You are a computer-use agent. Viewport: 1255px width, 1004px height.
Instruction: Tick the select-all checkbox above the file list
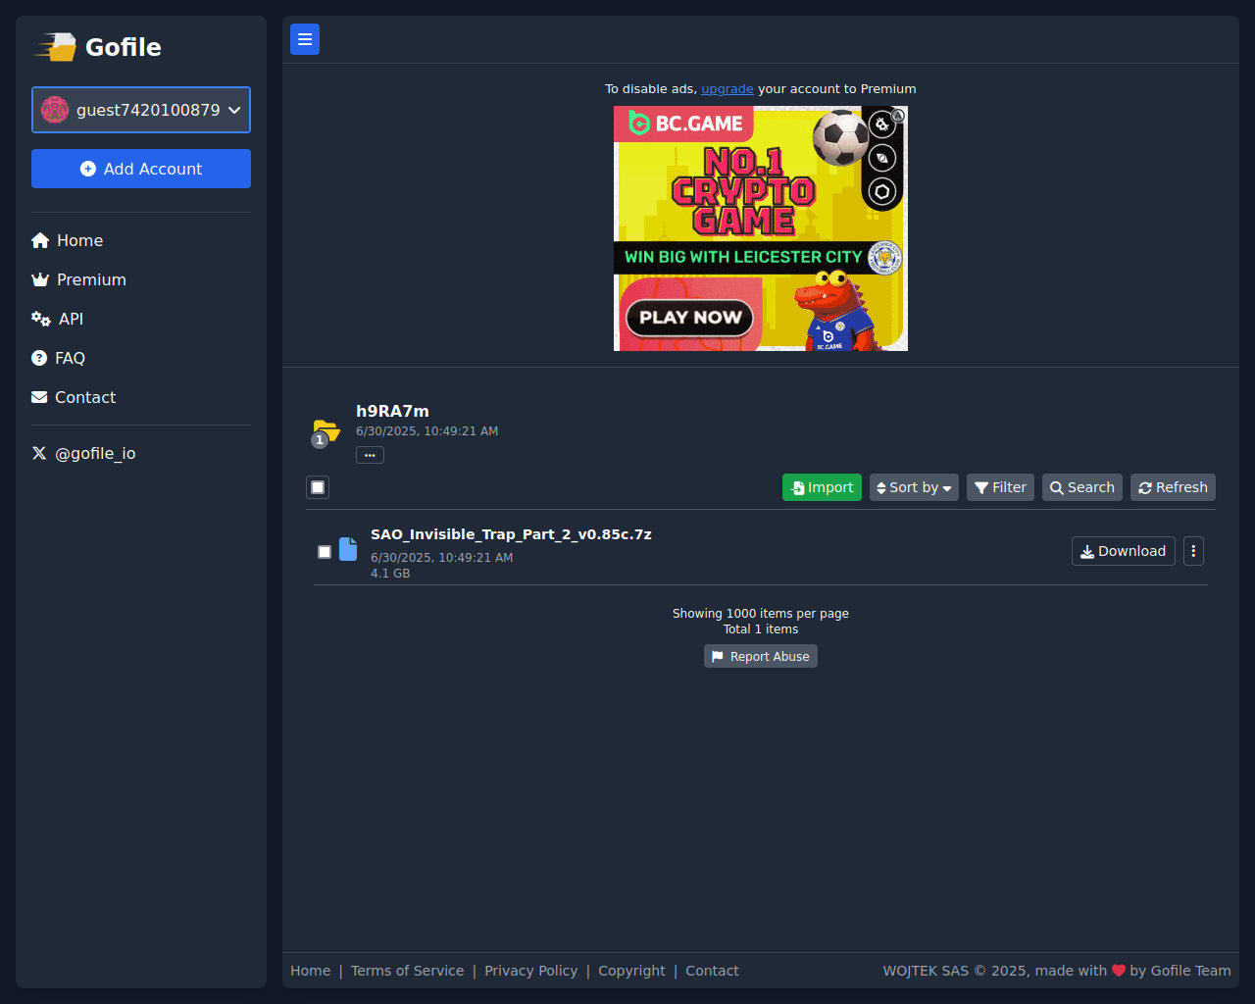tap(318, 487)
